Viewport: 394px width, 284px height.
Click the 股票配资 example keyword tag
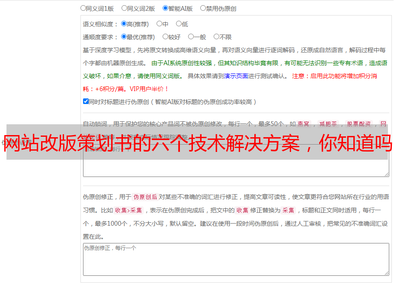359,124
